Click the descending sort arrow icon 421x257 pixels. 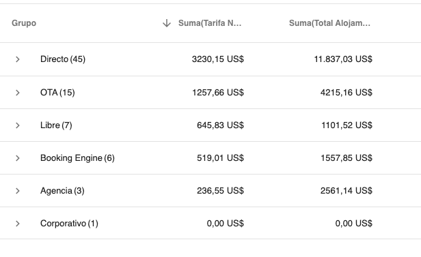(167, 23)
